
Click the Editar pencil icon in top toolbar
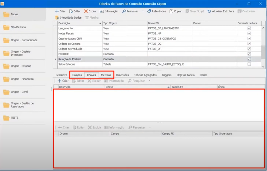click(x=71, y=11)
